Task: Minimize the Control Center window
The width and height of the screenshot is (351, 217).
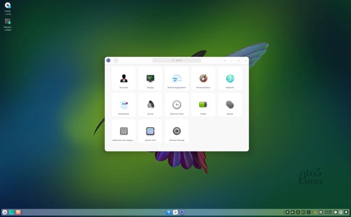Action: coord(232,60)
